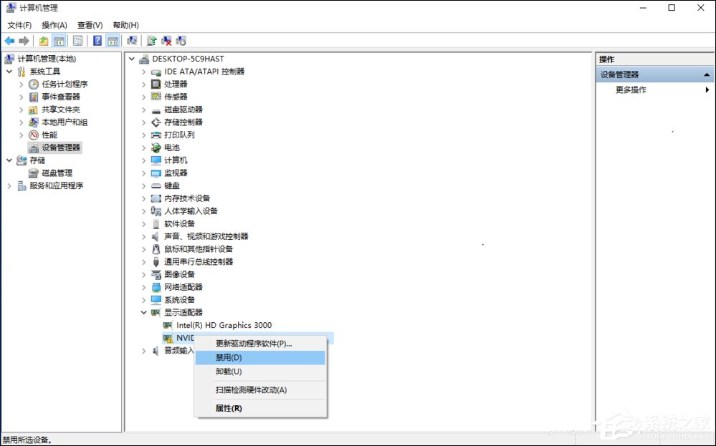Screen dimensions: 716x446
Task: Open the Help toolbar icon
Action: (97, 41)
